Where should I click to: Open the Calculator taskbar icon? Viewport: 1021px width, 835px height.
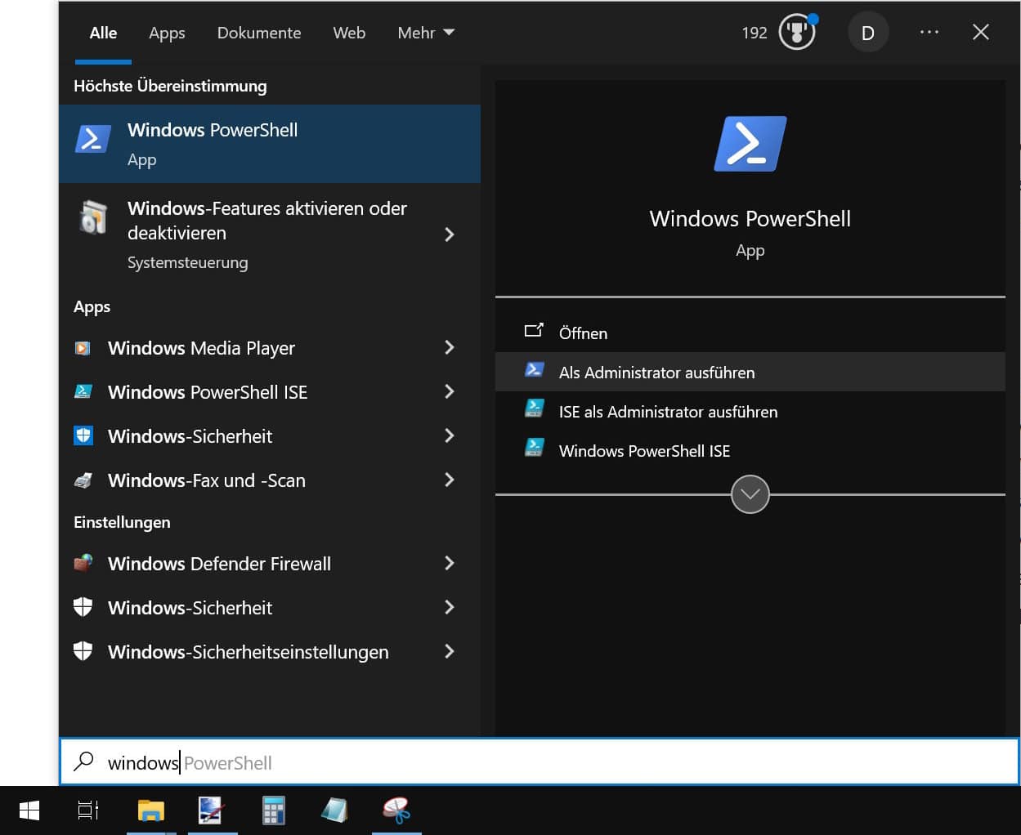[274, 810]
